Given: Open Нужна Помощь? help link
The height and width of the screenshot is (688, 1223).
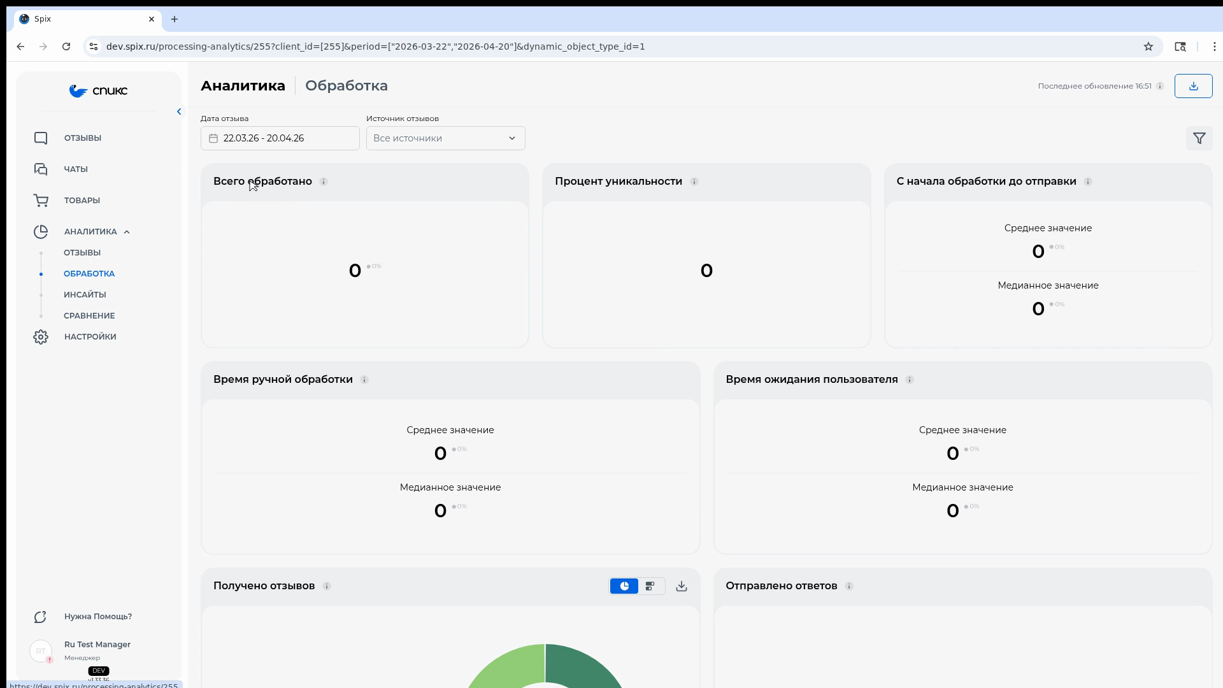Looking at the screenshot, I should click(x=98, y=617).
